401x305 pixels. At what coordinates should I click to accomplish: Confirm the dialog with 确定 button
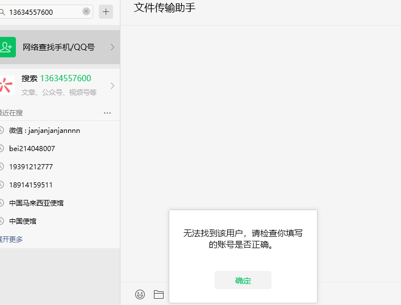tap(243, 280)
